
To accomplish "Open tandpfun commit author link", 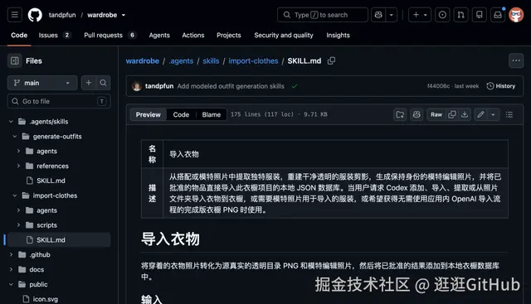I will 159,86.
